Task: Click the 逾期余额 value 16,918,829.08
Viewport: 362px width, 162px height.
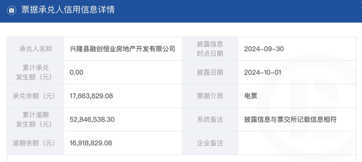Action: point(91,143)
